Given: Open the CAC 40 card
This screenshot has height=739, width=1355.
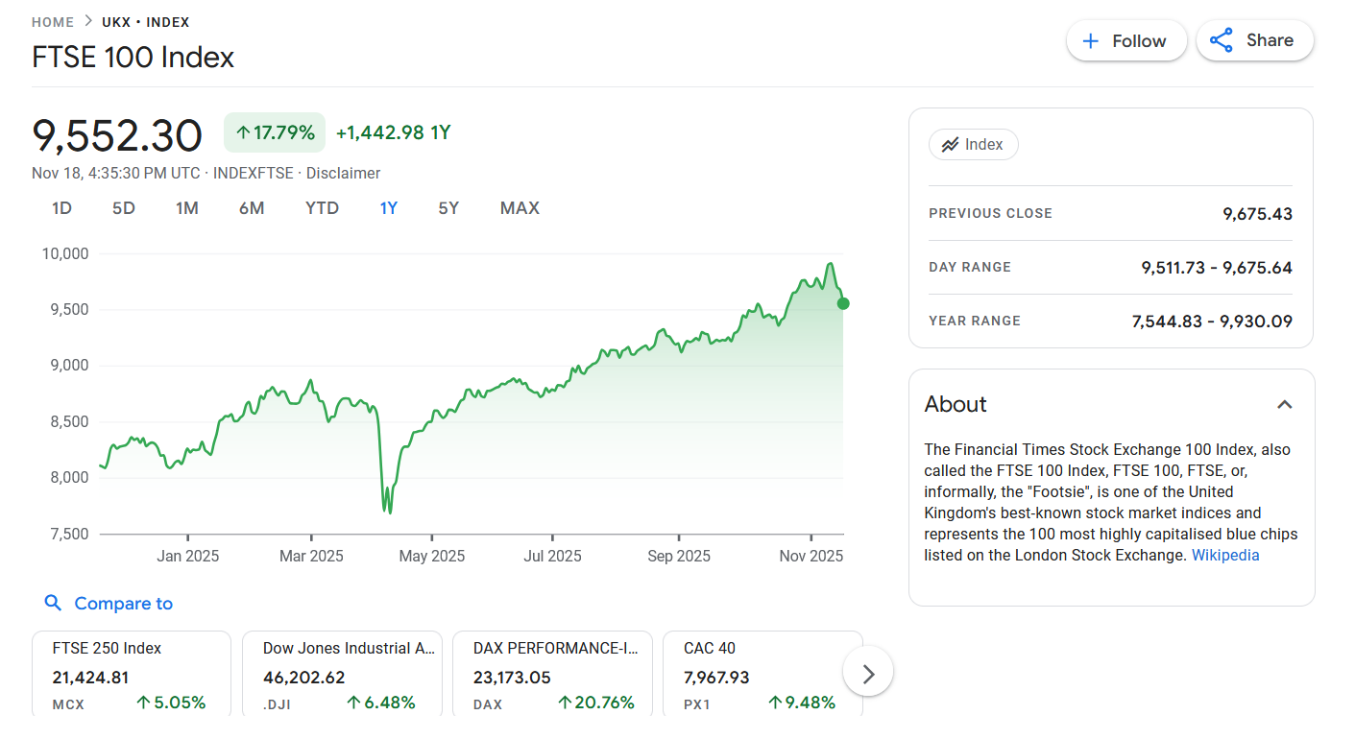Looking at the screenshot, I should coord(762,675).
